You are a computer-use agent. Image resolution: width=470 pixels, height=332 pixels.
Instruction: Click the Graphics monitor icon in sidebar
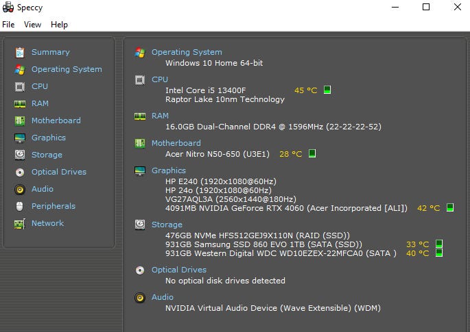pos(19,138)
